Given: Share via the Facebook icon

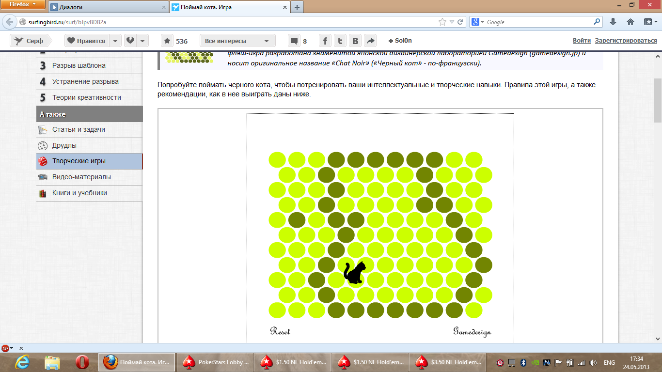Looking at the screenshot, I should [x=325, y=41].
